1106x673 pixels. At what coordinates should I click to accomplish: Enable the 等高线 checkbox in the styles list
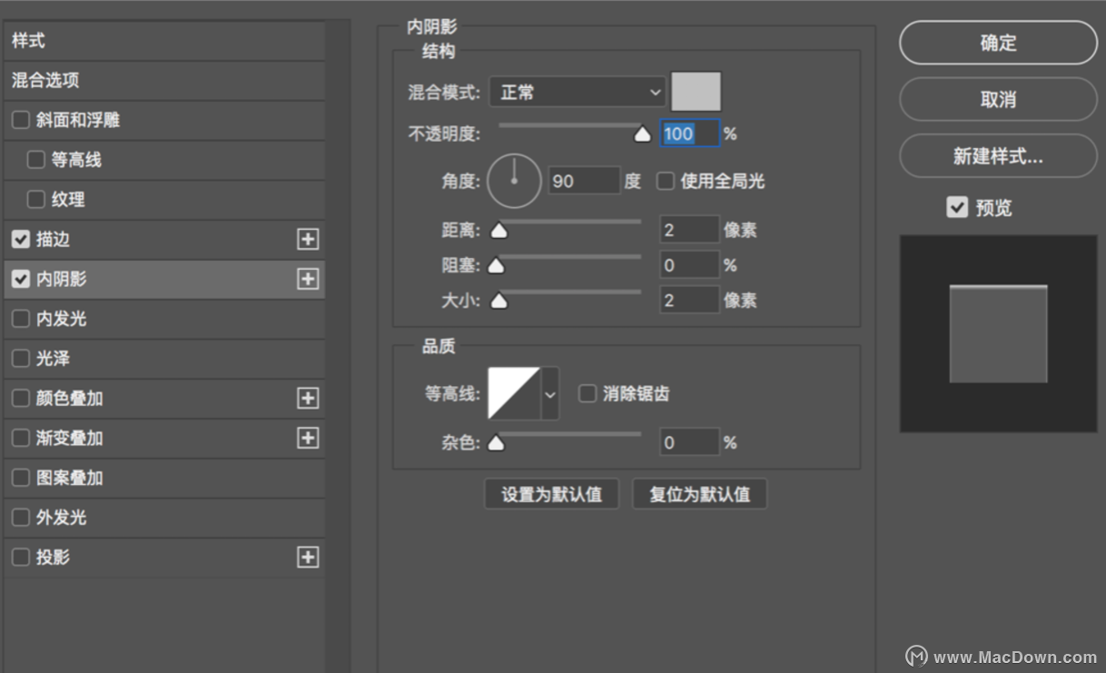(x=36, y=160)
